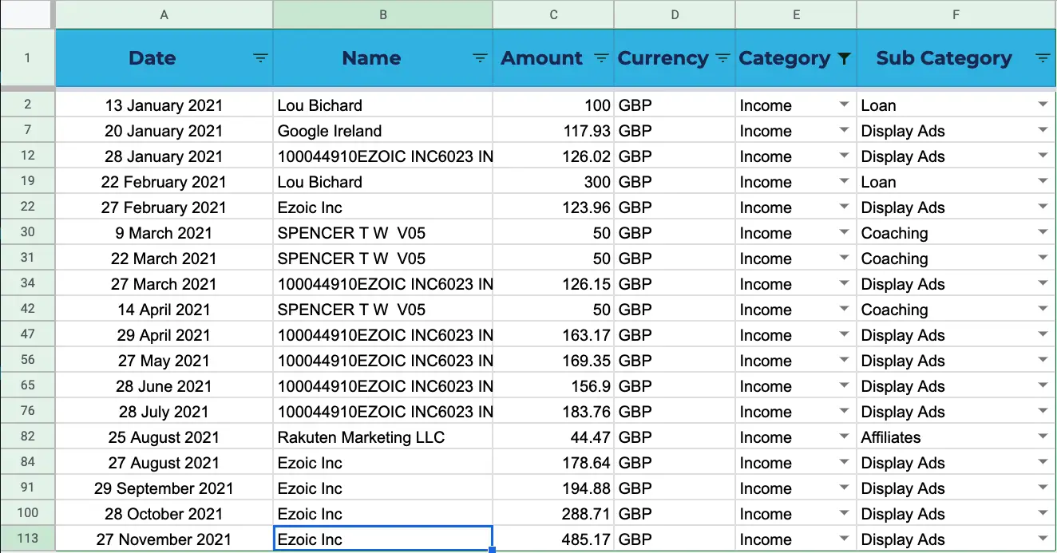Select column B by its header
Image resolution: width=1057 pixels, height=553 pixels.
[382, 14]
